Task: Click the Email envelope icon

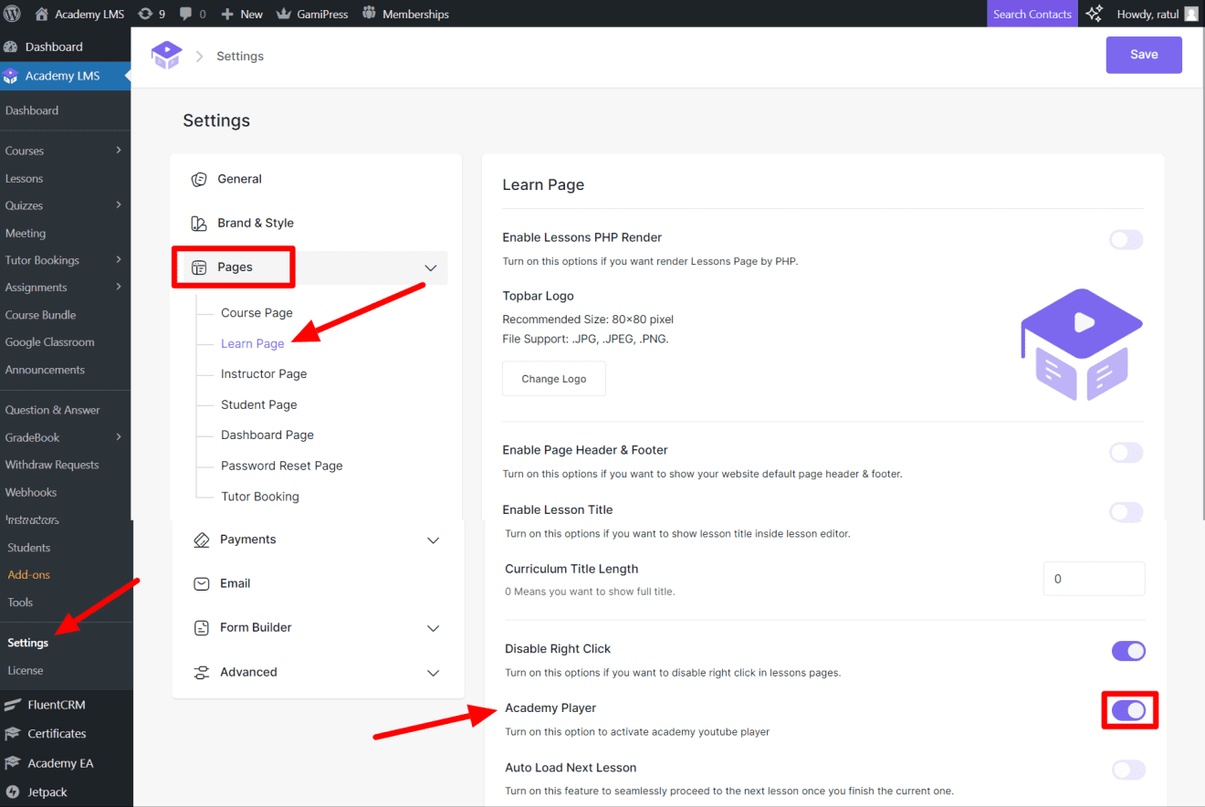Action: coord(201,583)
